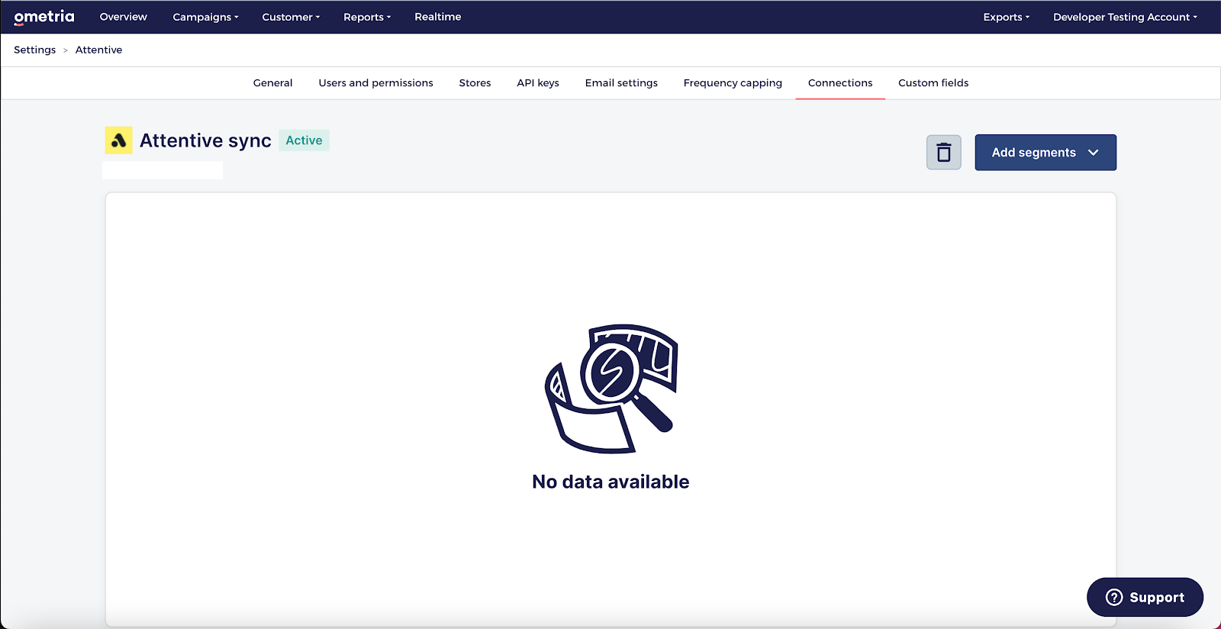
Task: Expand the Customer menu
Action: [x=291, y=17]
